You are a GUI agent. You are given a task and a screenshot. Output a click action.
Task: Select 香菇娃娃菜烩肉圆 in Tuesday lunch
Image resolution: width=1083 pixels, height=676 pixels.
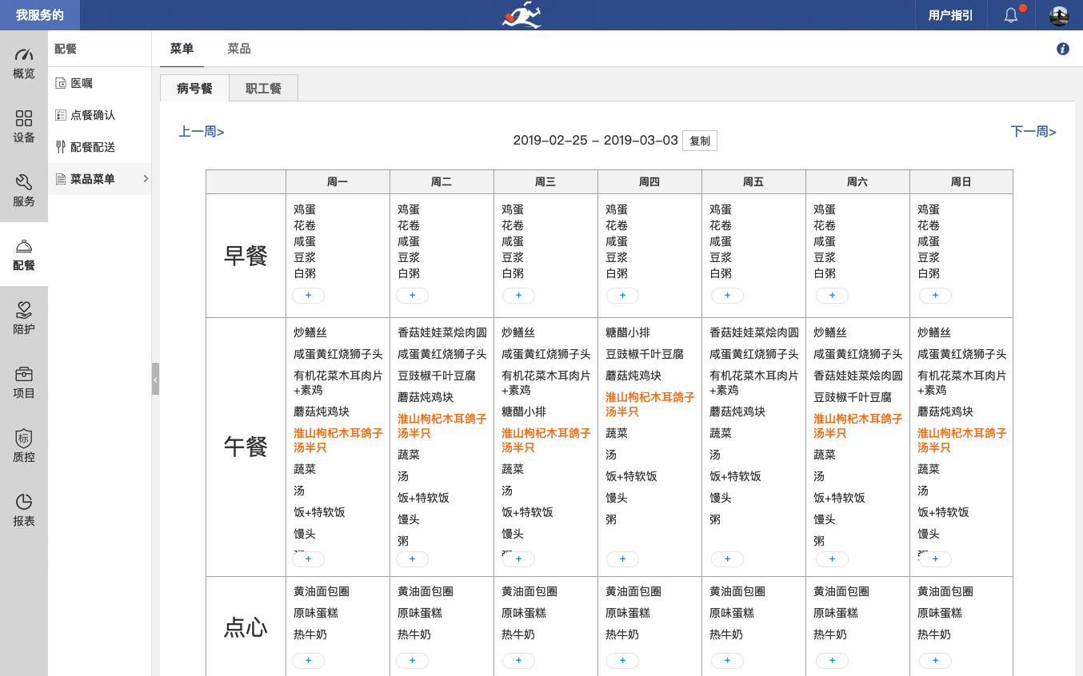pos(442,332)
